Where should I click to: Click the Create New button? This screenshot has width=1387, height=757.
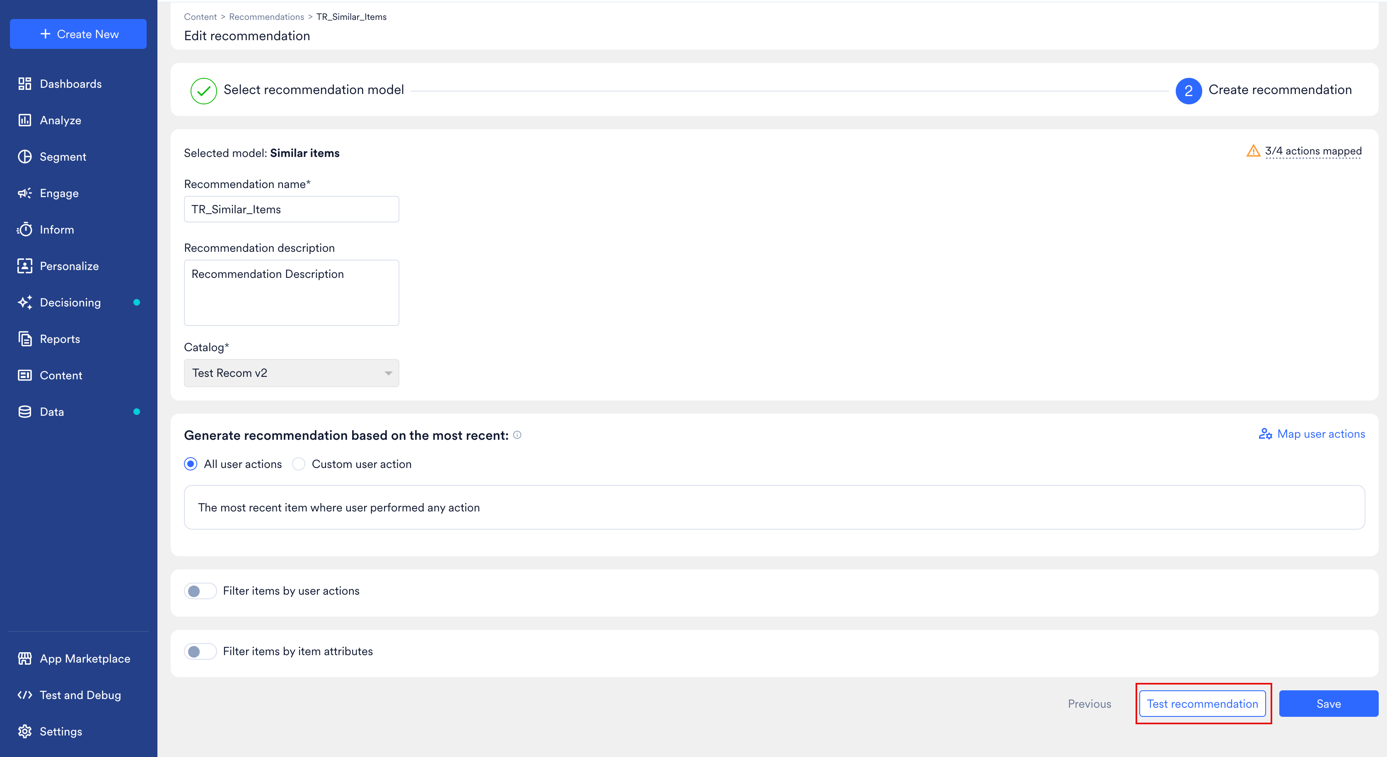click(x=78, y=34)
